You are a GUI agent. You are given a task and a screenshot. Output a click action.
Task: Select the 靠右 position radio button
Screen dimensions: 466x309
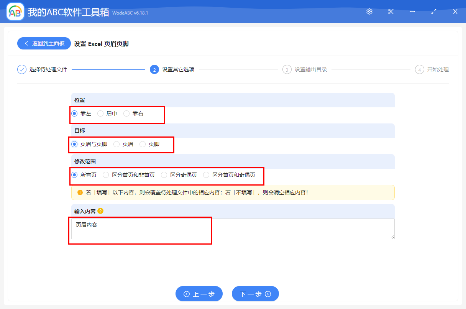(126, 113)
